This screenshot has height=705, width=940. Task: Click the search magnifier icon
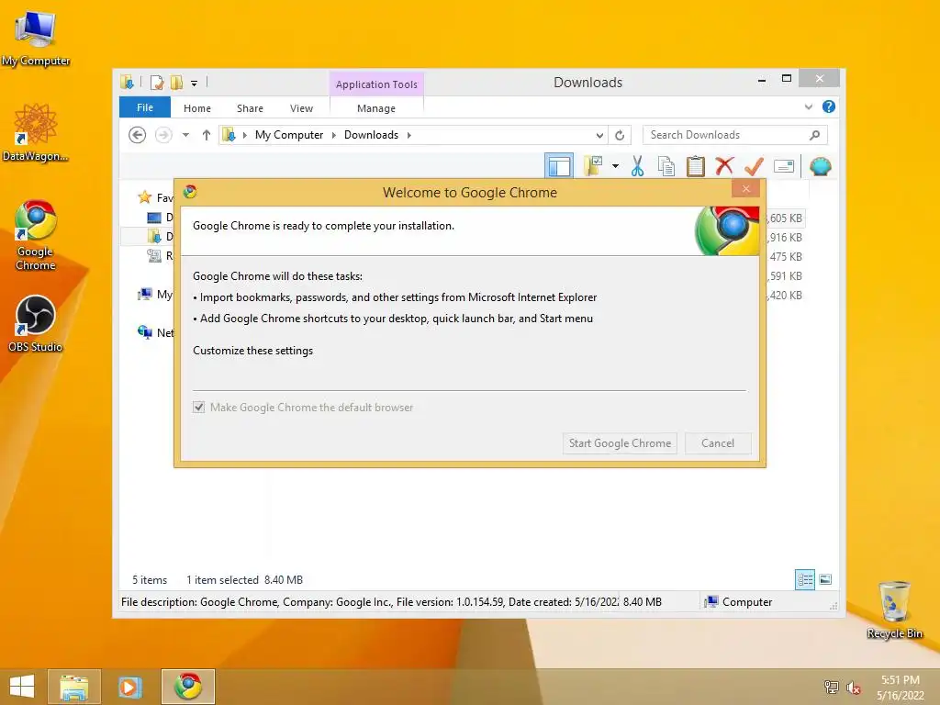pyautogui.click(x=815, y=135)
